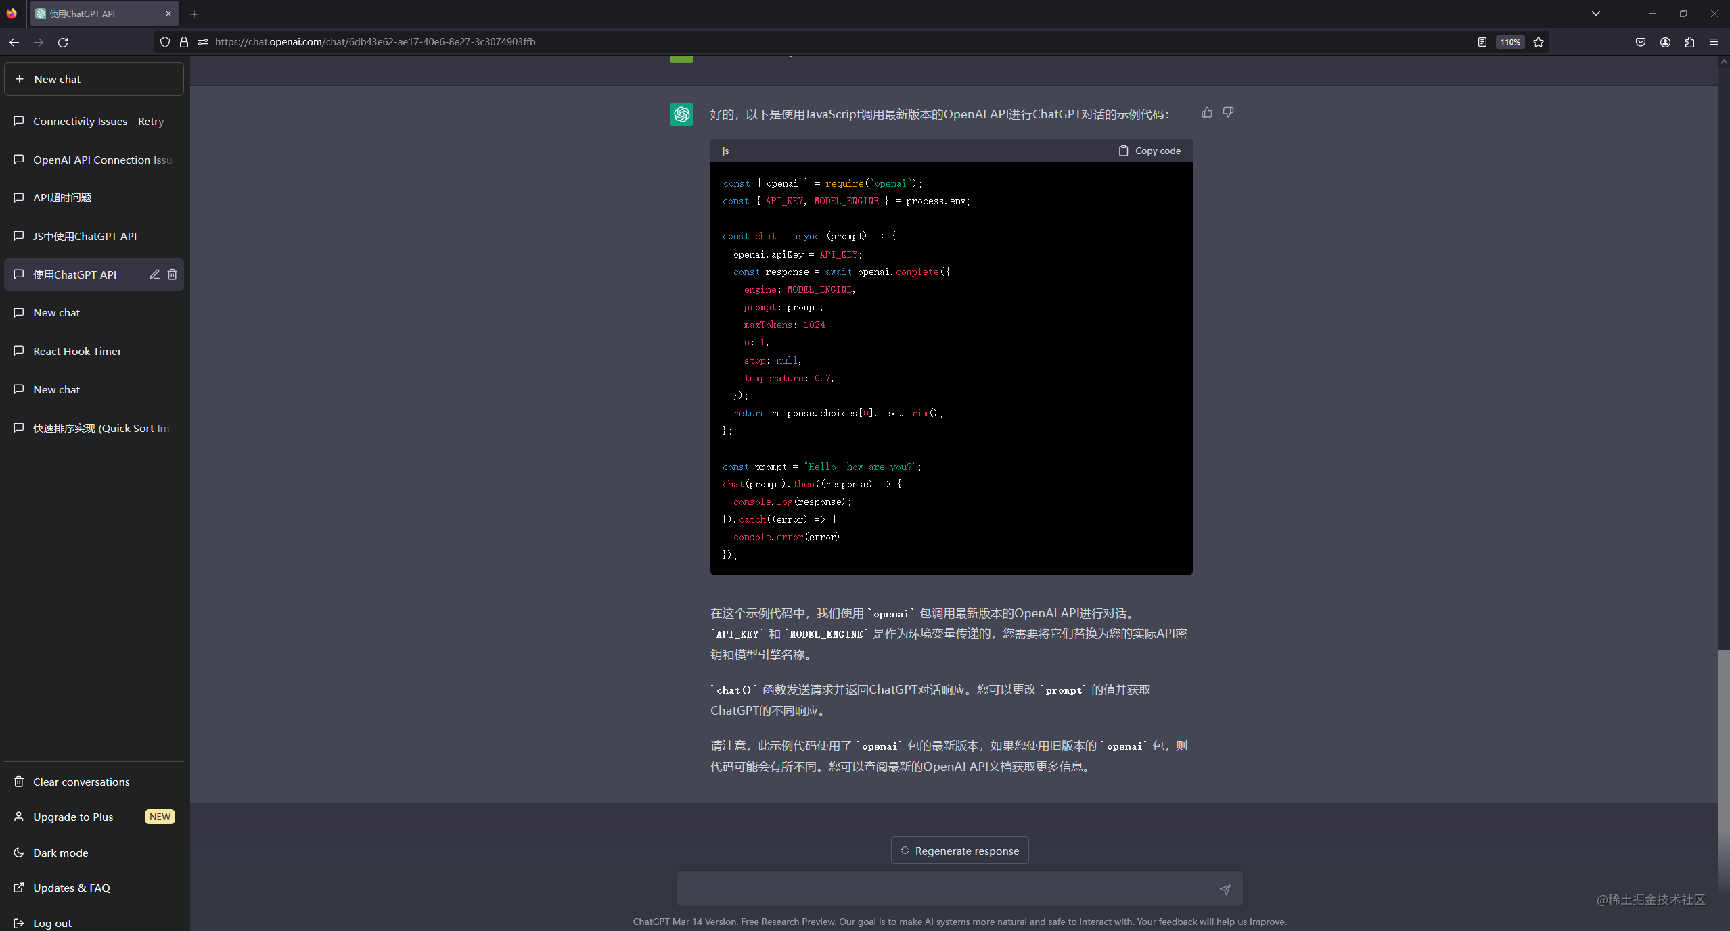
Task: Click the send message paper plane icon
Action: tap(1225, 890)
